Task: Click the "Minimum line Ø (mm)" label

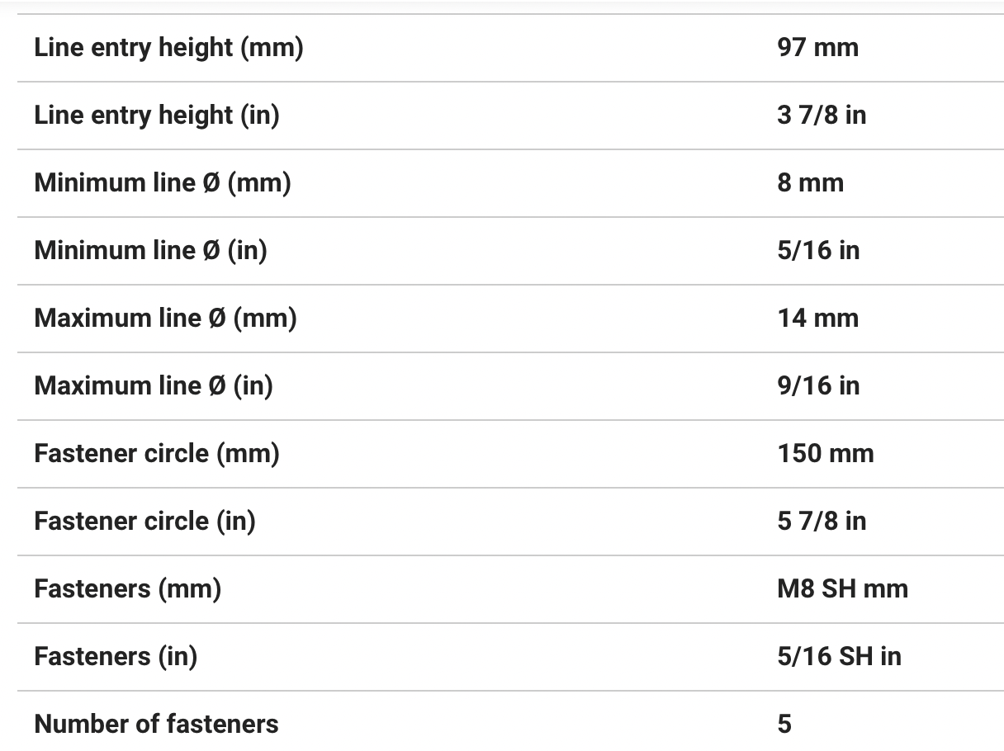Action: 163,183
